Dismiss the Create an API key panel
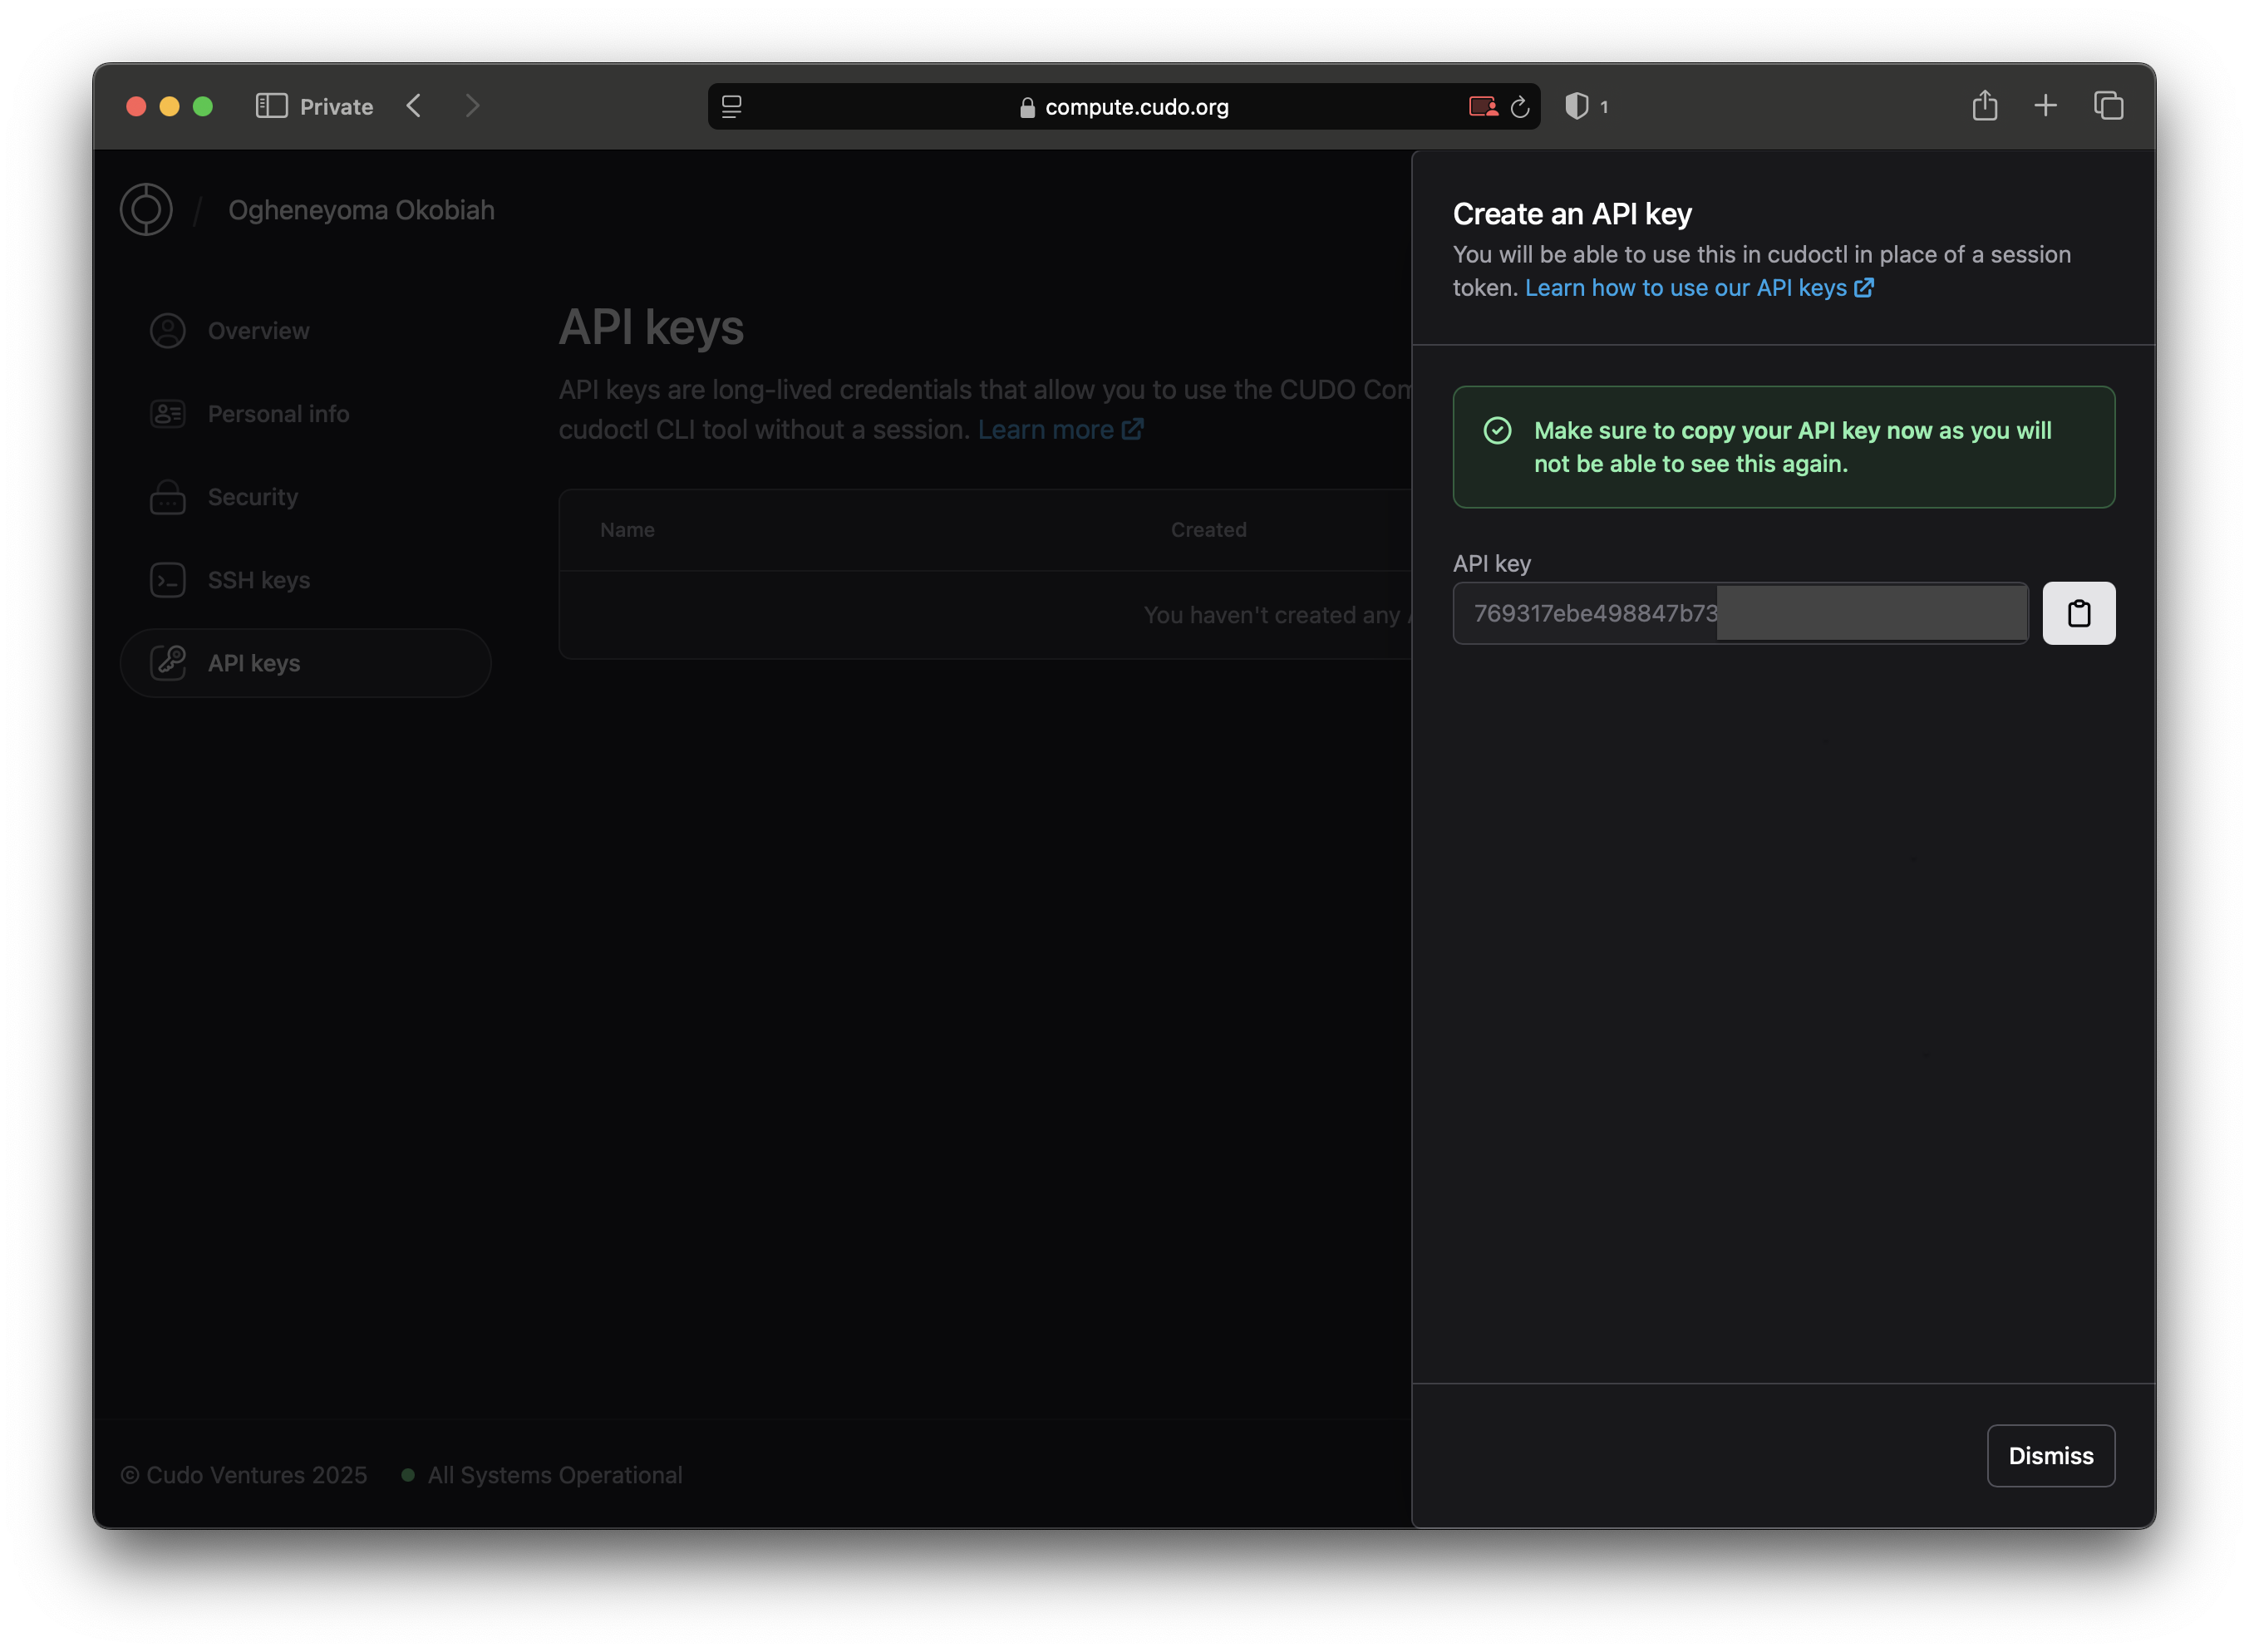Image resolution: width=2249 pixels, height=1652 pixels. 2050,1455
